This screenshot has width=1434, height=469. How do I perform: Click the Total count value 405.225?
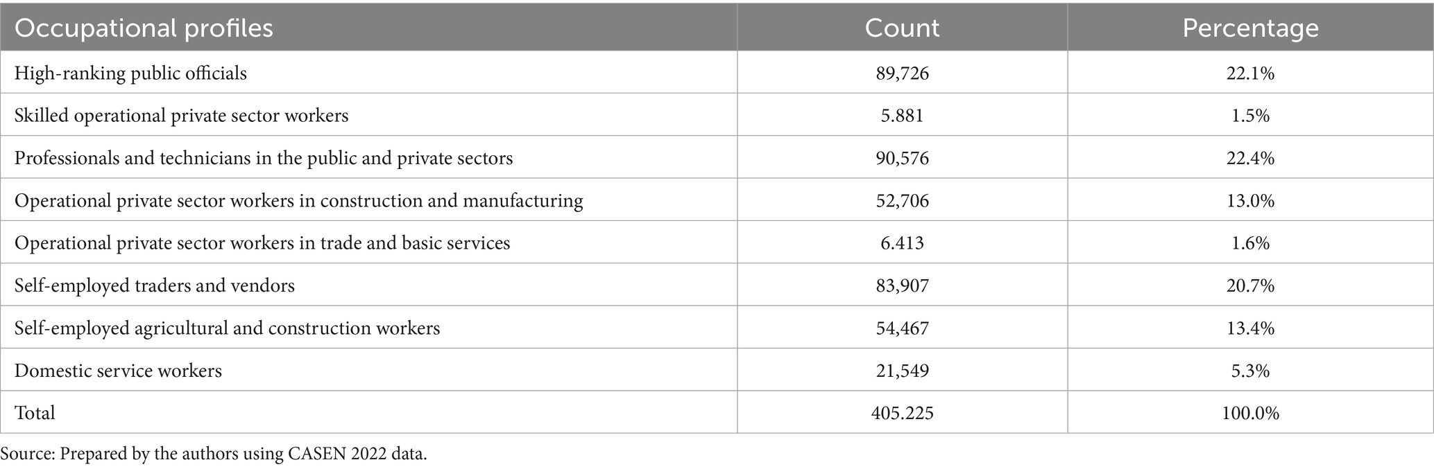coord(902,413)
